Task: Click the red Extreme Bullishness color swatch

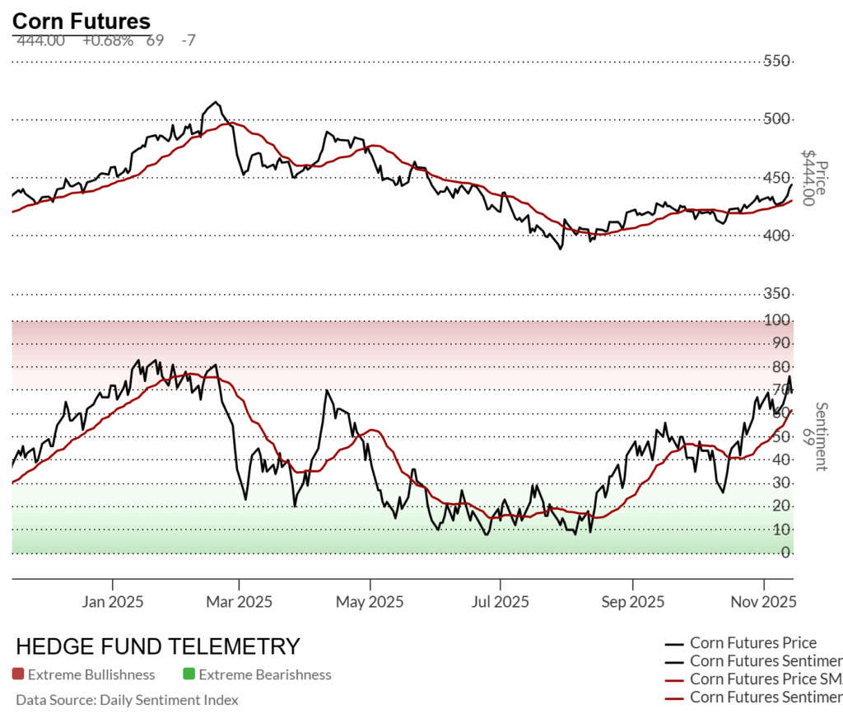Action: click(x=18, y=674)
